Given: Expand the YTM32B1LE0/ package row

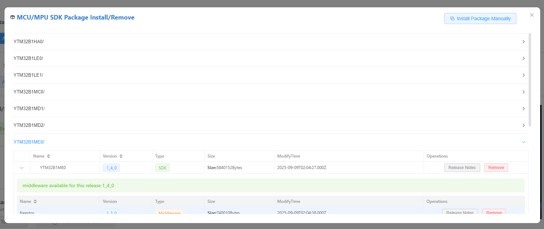Looking at the screenshot, I should tap(523, 59).
